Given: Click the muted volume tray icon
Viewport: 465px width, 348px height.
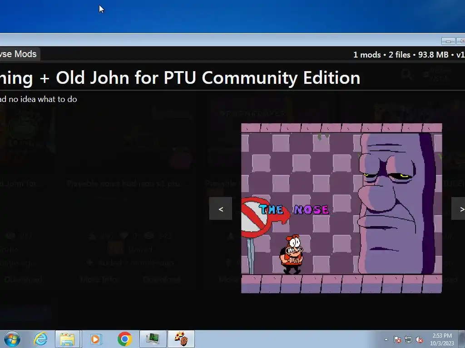Looking at the screenshot, I should [x=419, y=339].
